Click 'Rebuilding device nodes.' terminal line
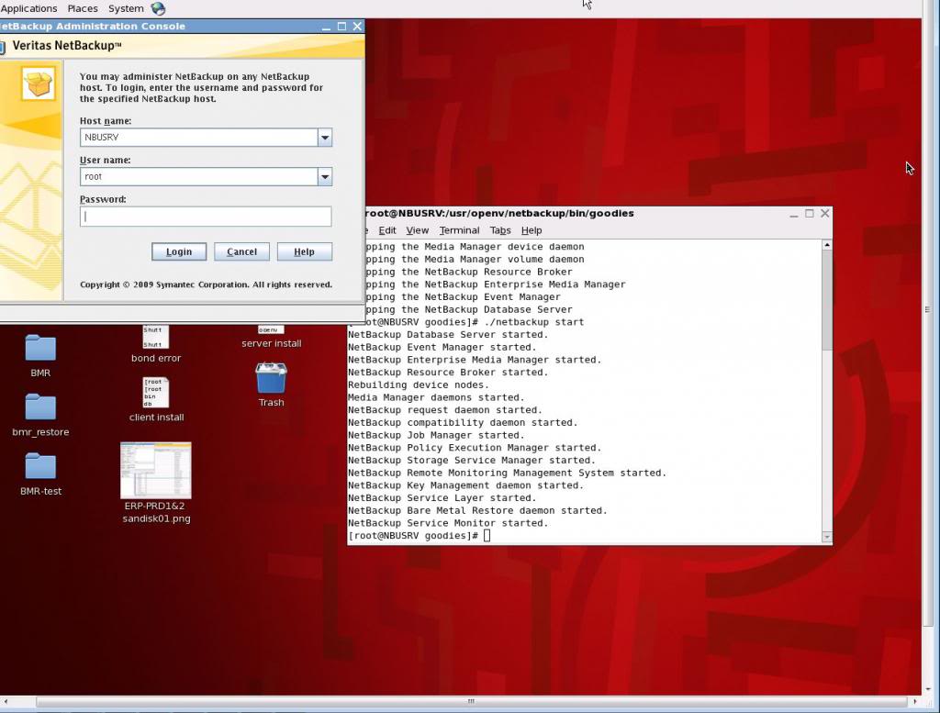Image resolution: width=940 pixels, height=713 pixels. [x=419, y=385]
